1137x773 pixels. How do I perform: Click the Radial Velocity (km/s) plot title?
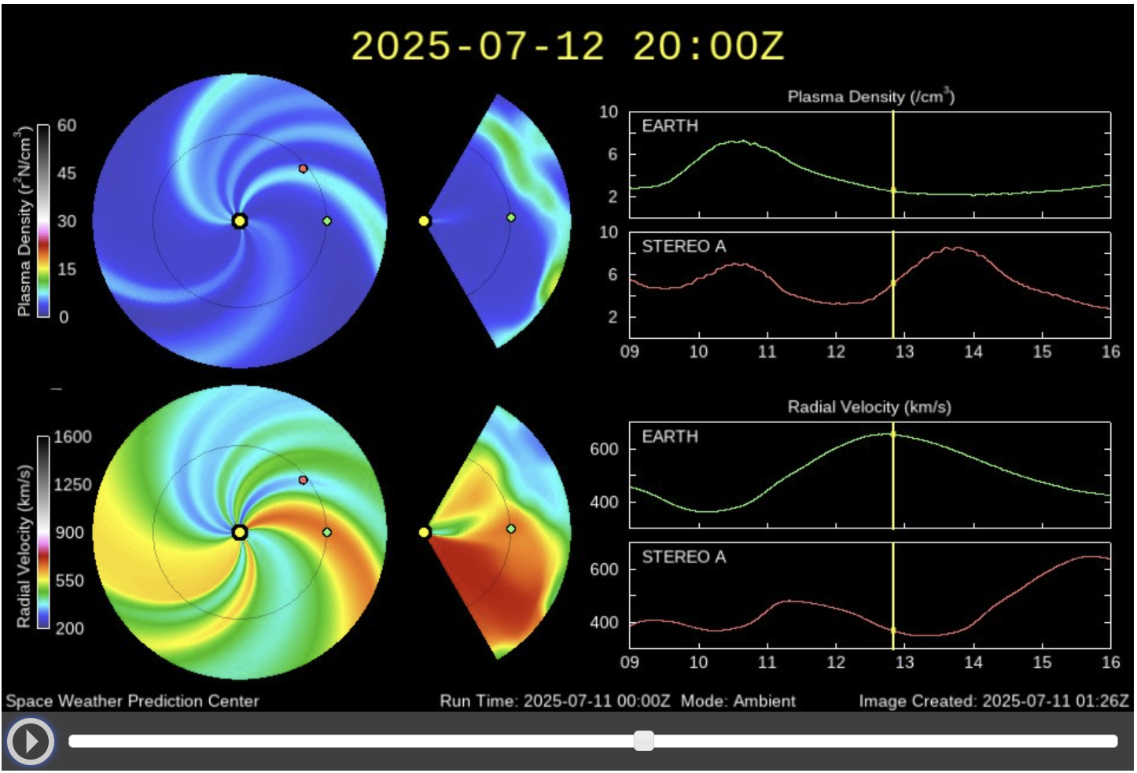coord(870,407)
